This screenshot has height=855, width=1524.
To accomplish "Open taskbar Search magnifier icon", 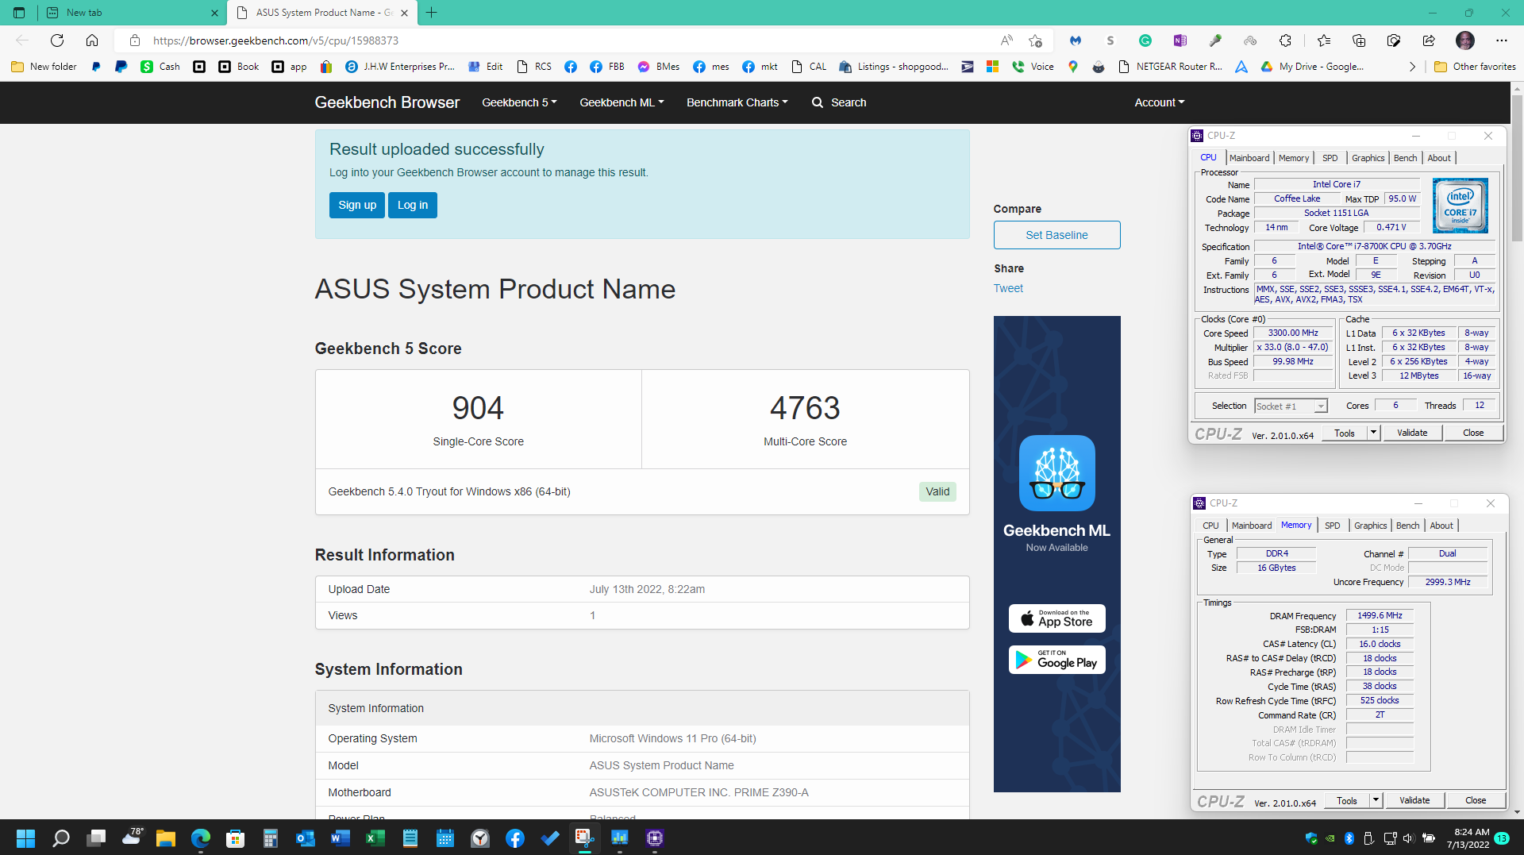I will click(x=61, y=838).
